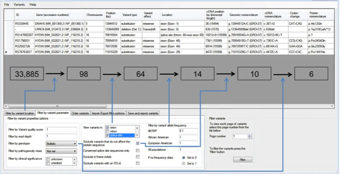Screen dimensions: 340x174
Task: Select the Set to 0 radio button
Action: coord(184,157)
